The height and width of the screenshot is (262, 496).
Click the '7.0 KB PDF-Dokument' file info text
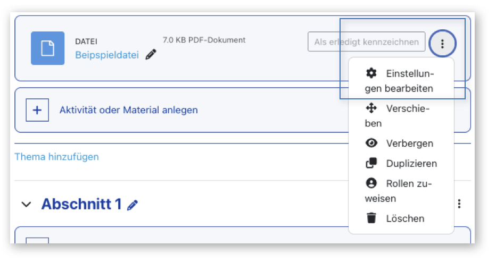point(204,40)
